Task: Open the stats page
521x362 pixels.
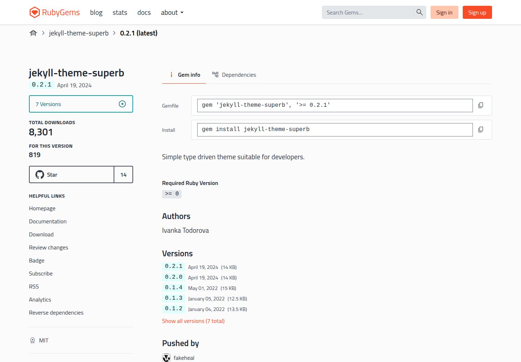Action: pyautogui.click(x=120, y=12)
